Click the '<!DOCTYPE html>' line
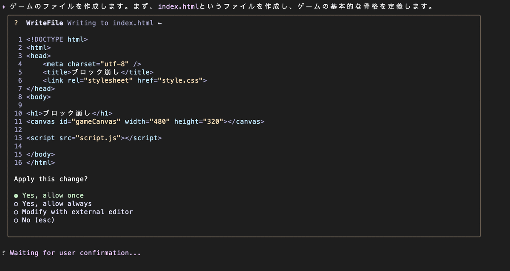 click(x=57, y=40)
